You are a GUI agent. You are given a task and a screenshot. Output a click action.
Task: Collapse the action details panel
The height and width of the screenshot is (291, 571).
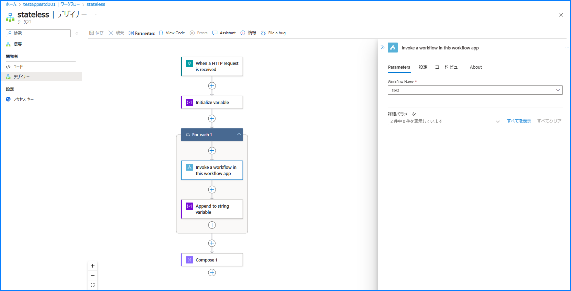(x=383, y=47)
